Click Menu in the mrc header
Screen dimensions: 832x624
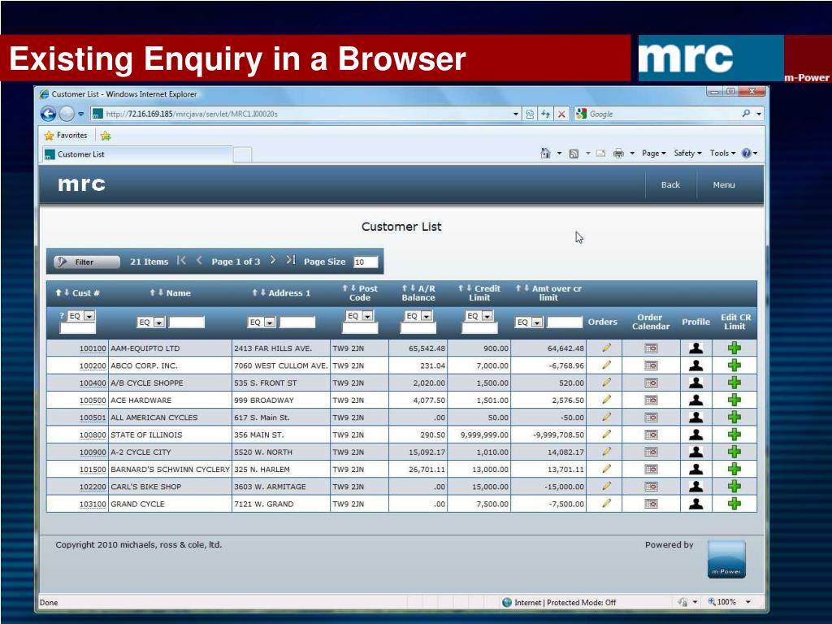(x=724, y=184)
